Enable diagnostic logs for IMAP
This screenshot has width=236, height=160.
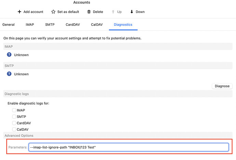pyautogui.click(x=14, y=110)
